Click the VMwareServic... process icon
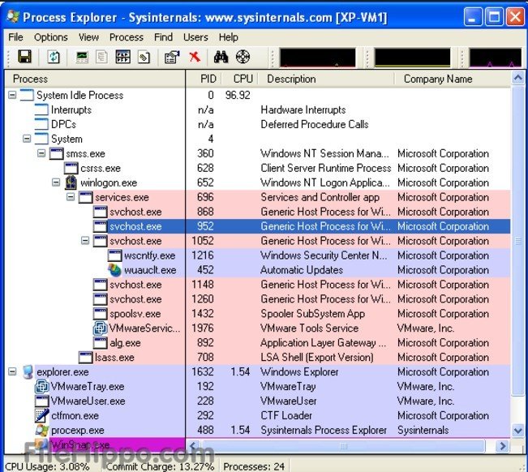Viewport: 528px width, 472px height. [100, 328]
